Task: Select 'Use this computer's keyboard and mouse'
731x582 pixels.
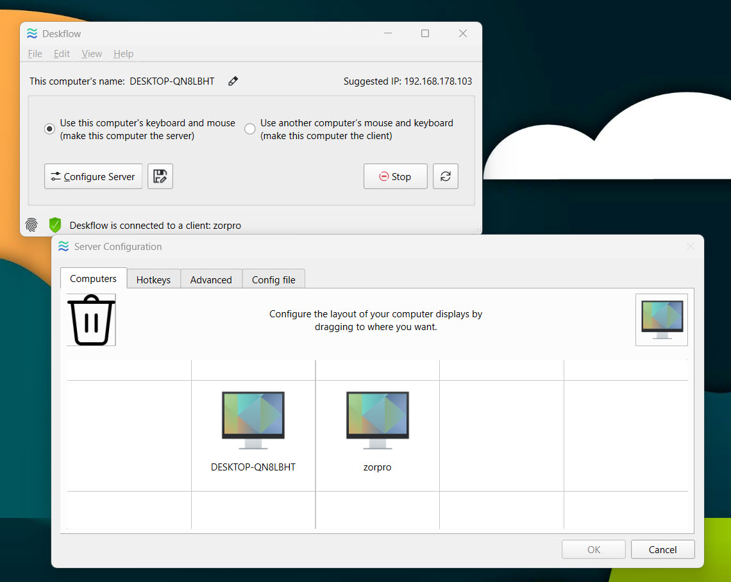Action: pos(50,129)
